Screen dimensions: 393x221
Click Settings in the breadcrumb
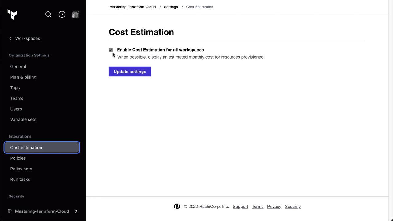(x=171, y=7)
